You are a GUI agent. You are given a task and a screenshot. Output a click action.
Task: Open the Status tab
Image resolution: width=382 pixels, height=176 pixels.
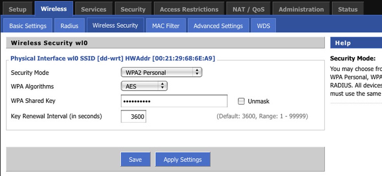347,9
